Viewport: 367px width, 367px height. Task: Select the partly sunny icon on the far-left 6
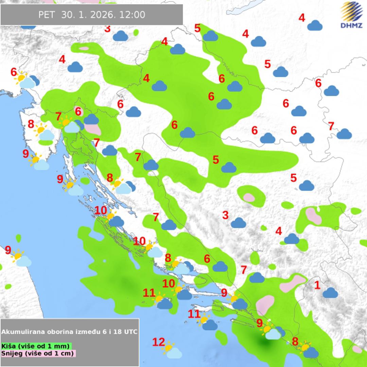(x=27, y=80)
